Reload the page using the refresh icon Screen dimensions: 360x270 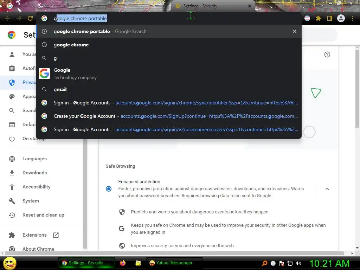click(30, 18)
